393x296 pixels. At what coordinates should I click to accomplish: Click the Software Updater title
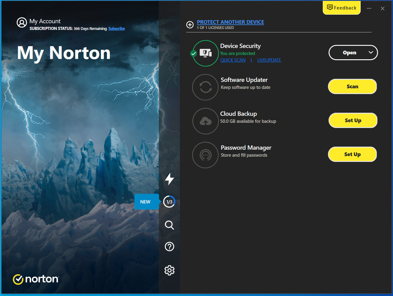tap(244, 80)
